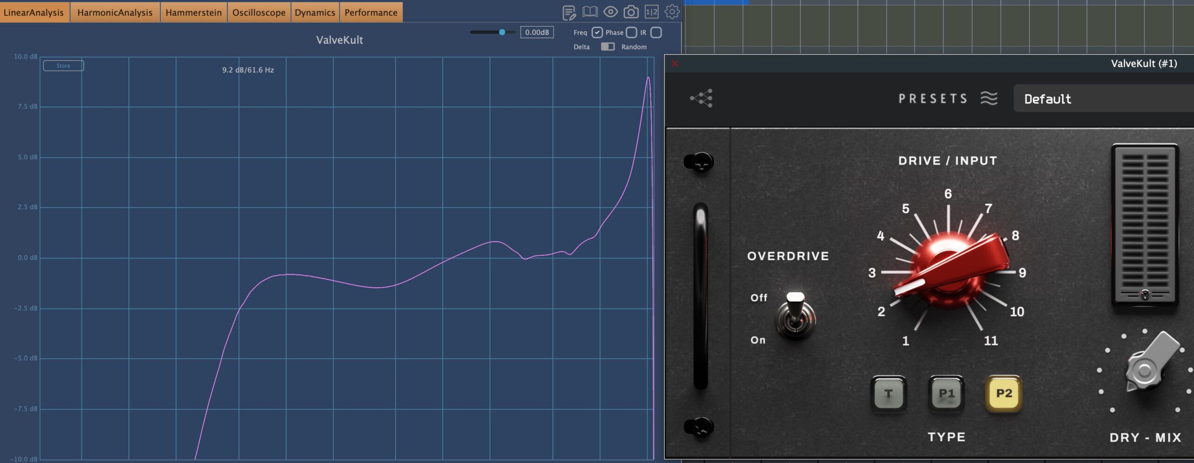Click the eye visibility icon
The image size is (1194, 463).
(x=611, y=12)
